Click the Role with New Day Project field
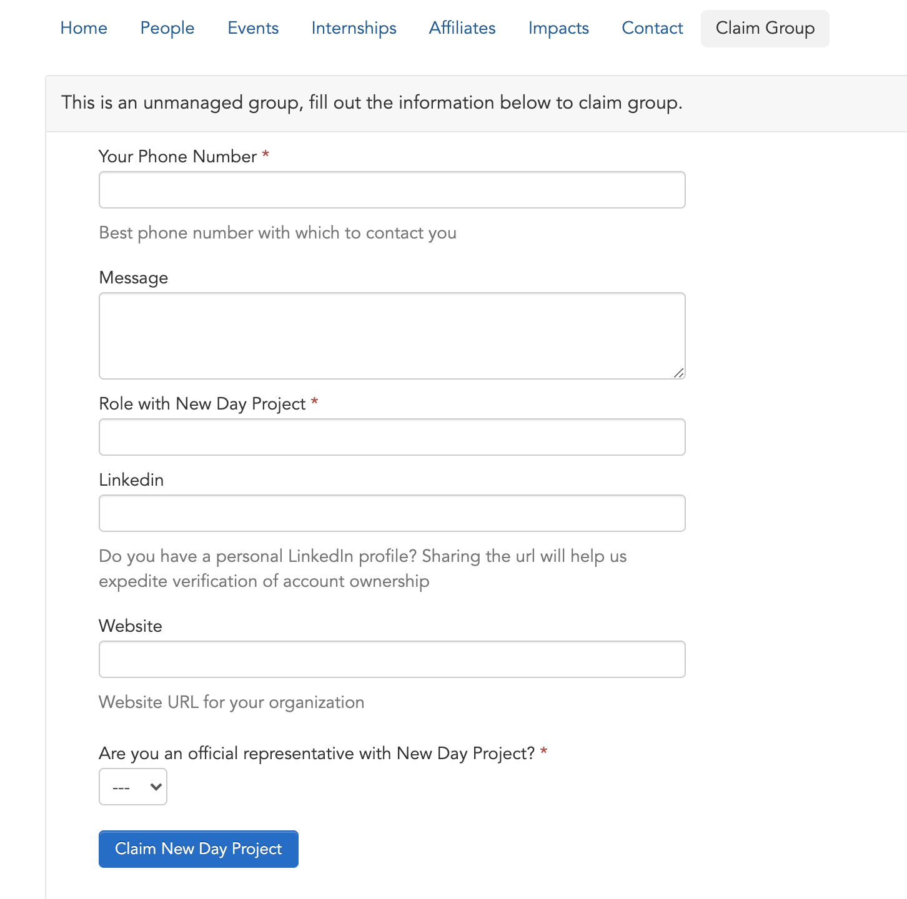This screenshot has width=907, height=899. (392, 437)
